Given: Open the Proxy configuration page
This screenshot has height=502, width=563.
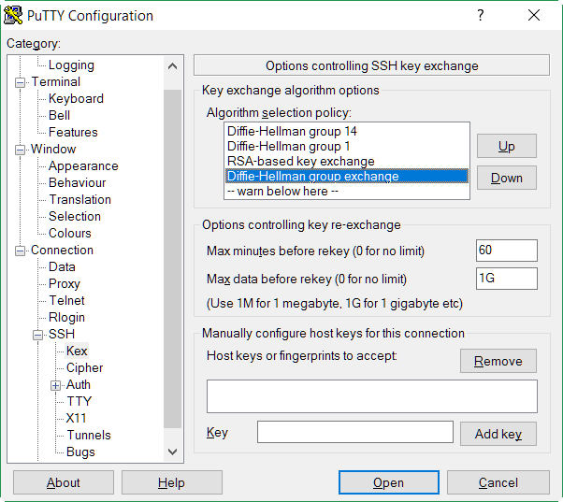Looking at the screenshot, I should [65, 283].
